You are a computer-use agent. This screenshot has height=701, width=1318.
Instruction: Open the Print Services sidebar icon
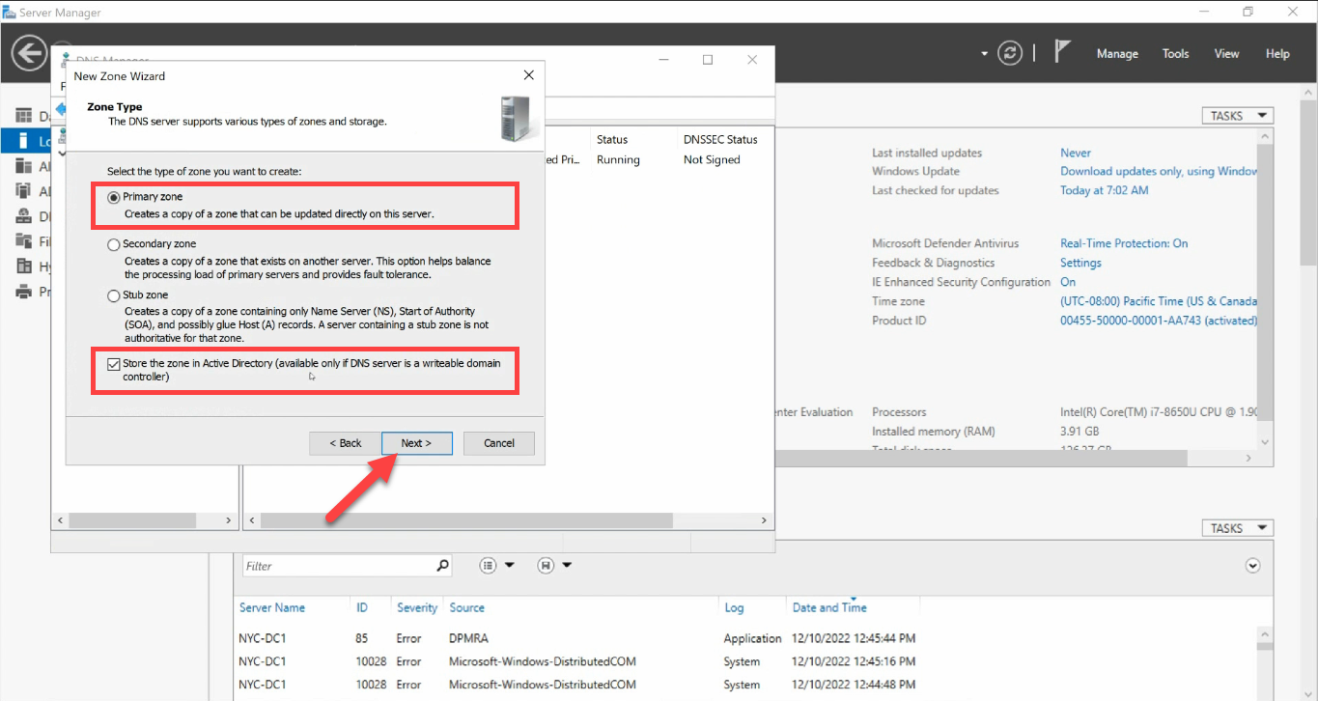click(x=24, y=292)
